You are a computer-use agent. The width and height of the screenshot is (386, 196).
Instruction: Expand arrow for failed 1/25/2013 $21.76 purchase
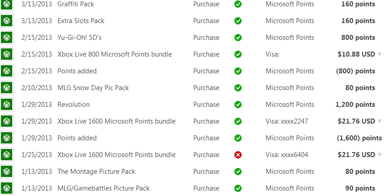point(379,155)
